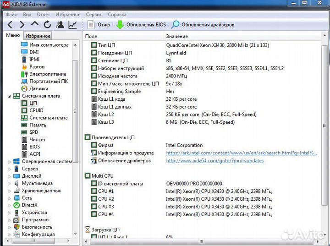Open the ark.intel.com product information link
The width and height of the screenshot is (330, 246).
[242, 153]
